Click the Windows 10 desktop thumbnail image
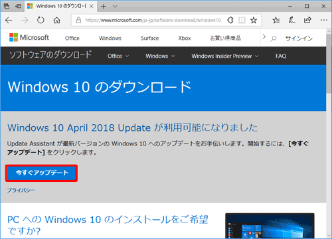 pos(270,226)
